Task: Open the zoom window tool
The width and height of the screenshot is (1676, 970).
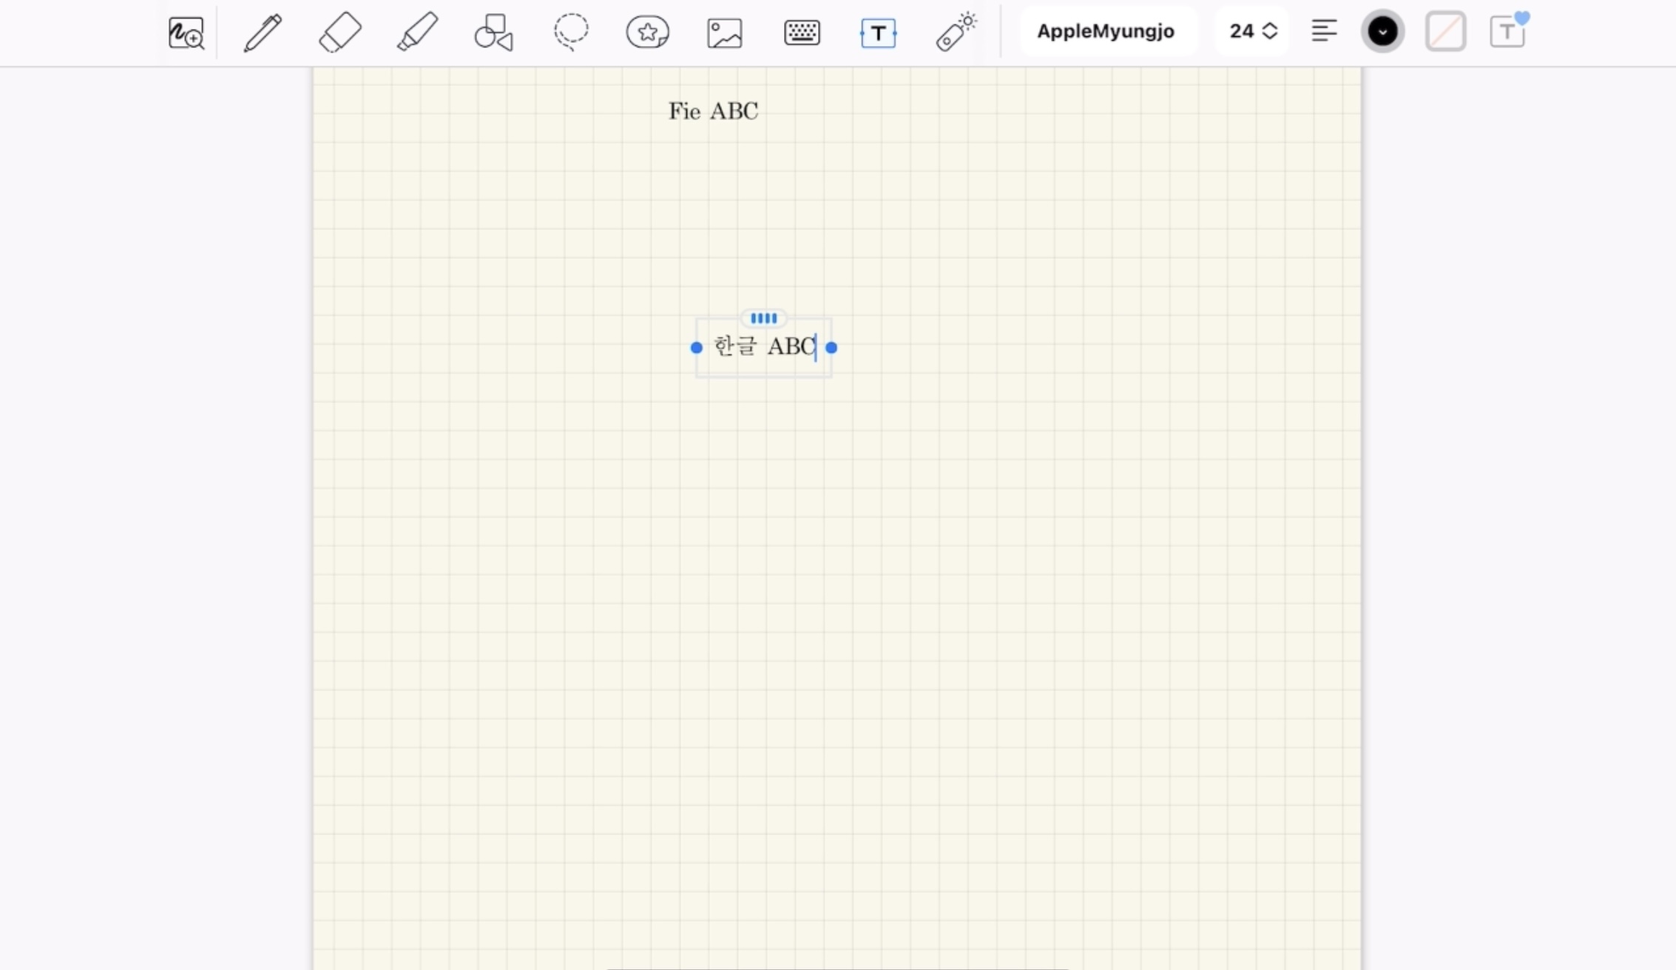Action: click(x=186, y=33)
